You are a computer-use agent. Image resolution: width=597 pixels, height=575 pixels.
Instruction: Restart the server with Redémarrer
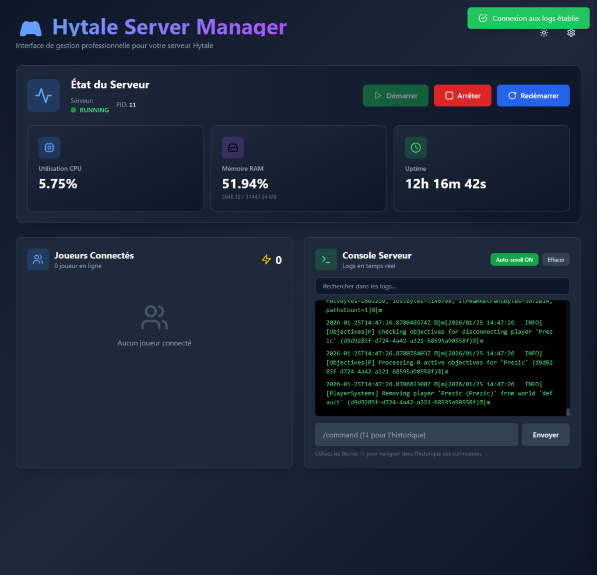533,96
